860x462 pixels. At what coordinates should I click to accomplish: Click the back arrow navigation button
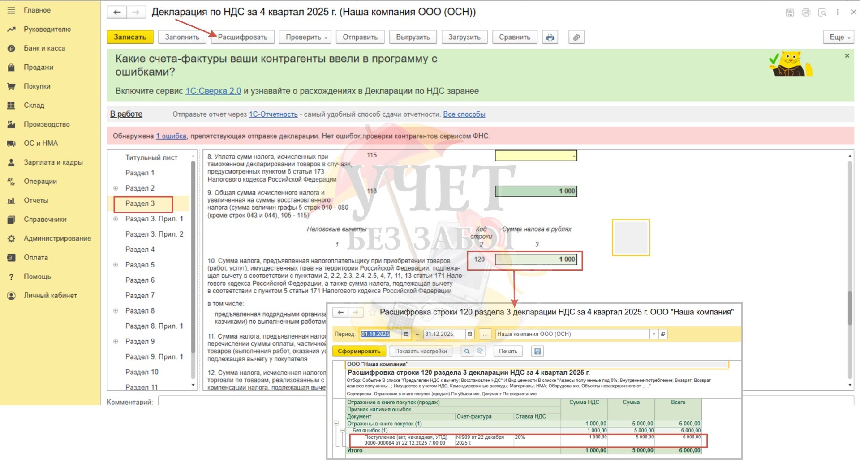117,13
